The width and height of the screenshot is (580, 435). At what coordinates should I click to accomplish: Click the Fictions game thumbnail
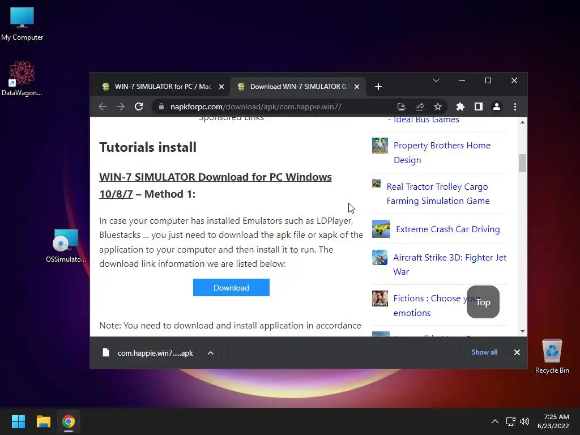(x=380, y=298)
